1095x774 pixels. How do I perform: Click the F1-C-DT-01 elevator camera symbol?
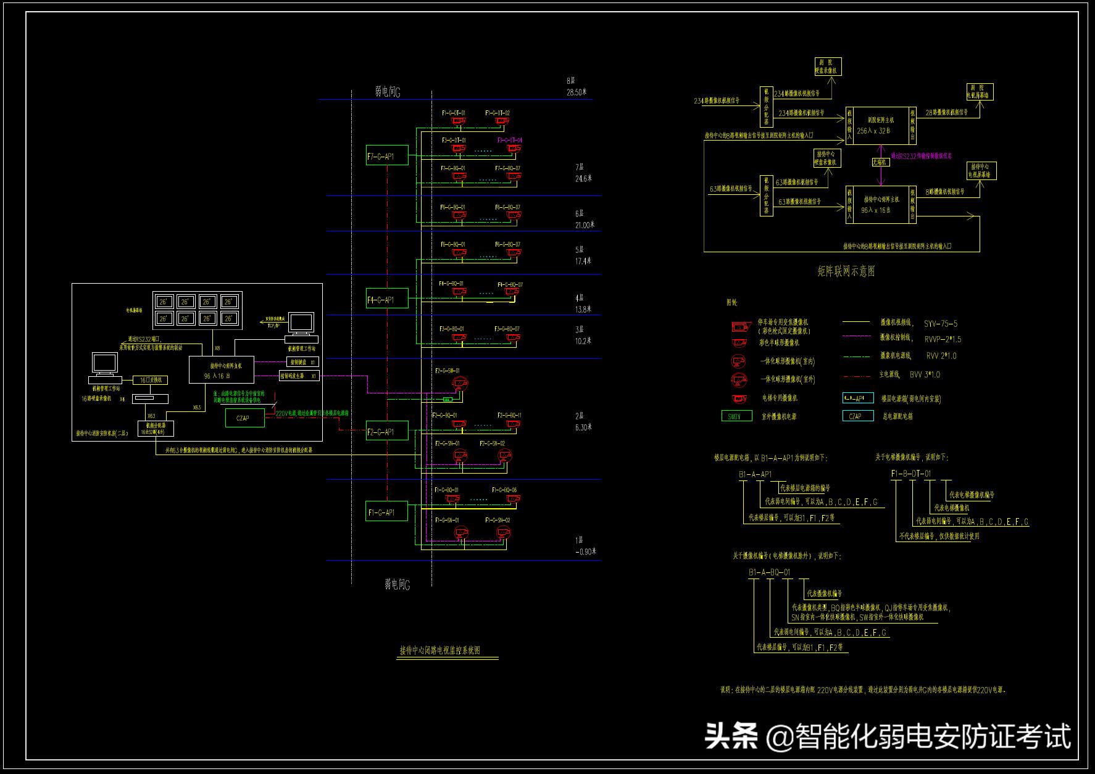tap(459, 121)
